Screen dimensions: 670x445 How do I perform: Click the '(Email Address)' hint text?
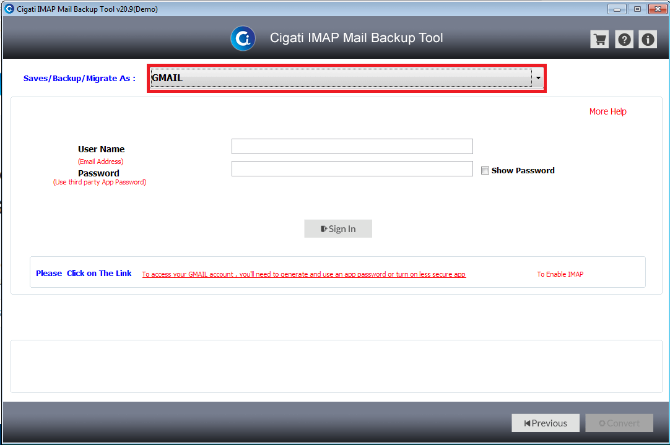coord(100,162)
